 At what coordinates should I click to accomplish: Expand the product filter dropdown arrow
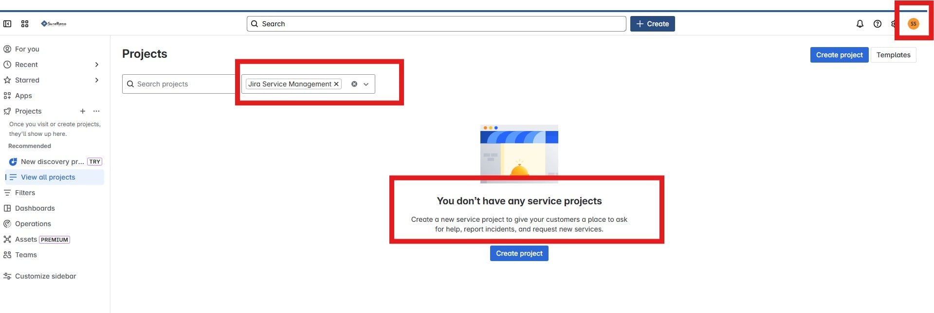[366, 84]
